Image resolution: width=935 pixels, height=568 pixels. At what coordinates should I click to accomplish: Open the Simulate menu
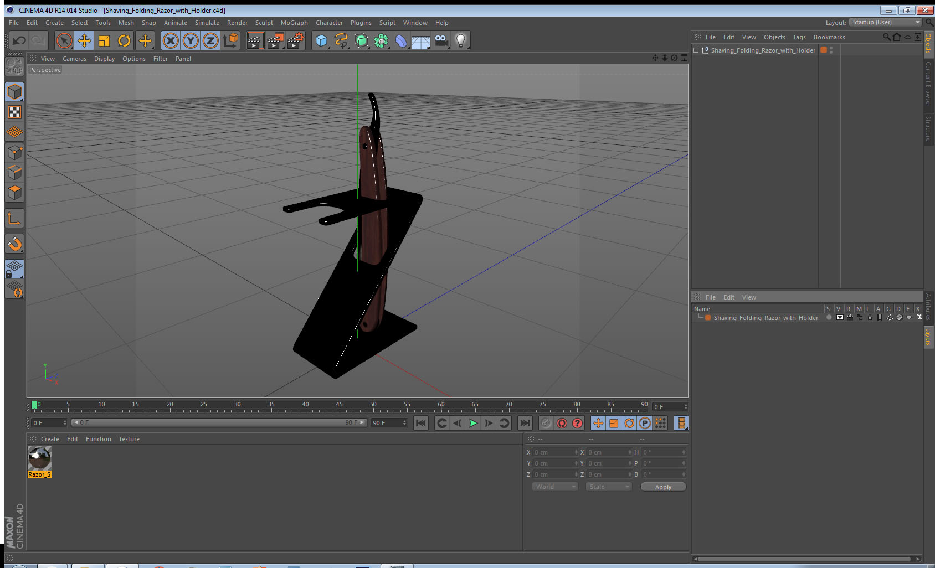point(207,23)
